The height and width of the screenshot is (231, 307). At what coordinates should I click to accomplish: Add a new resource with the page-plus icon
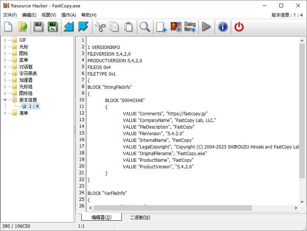click(x=161, y=27)
